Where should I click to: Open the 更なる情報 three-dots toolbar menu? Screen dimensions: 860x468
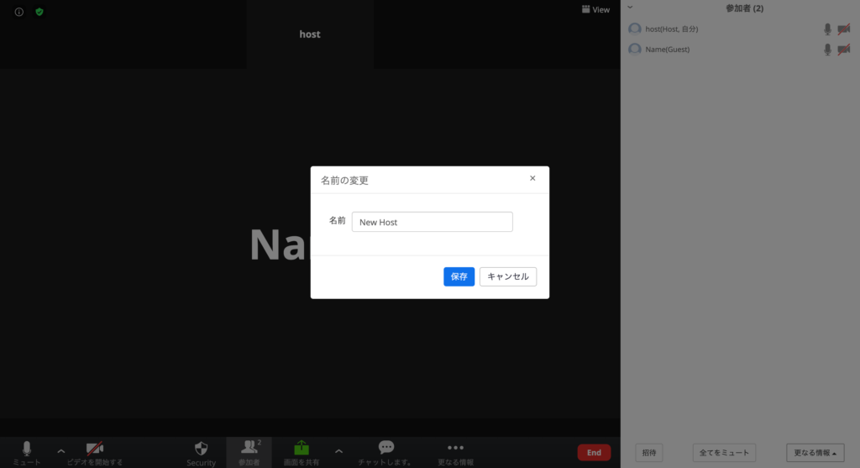tap(455, 449)
